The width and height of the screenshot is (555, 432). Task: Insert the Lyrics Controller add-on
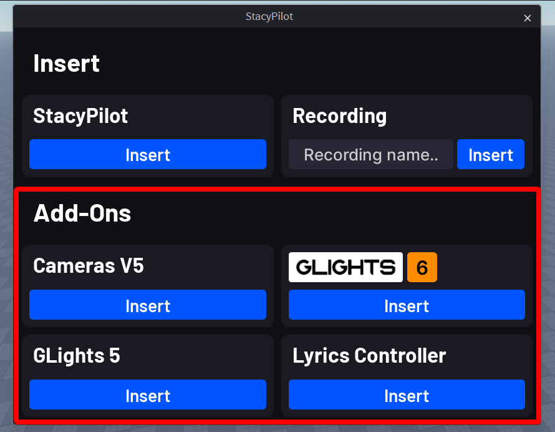coord(407,395)
